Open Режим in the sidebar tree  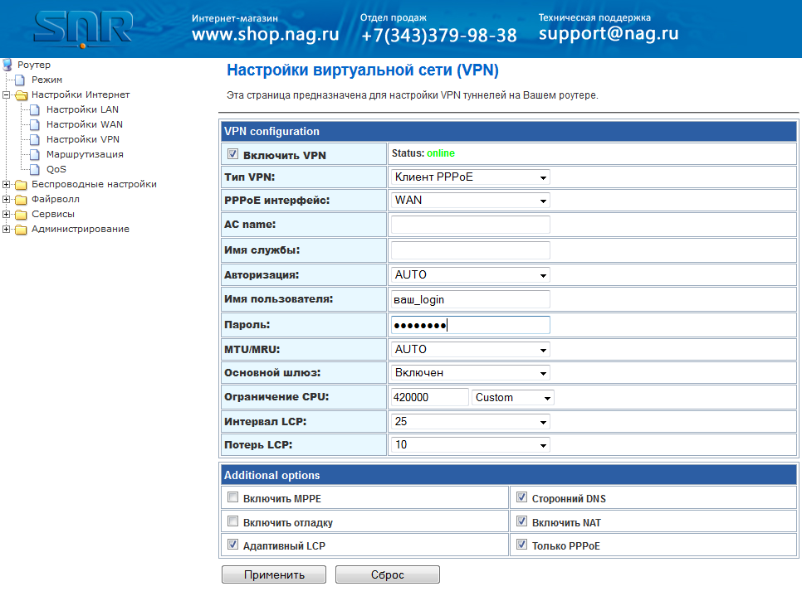[46, 80]
